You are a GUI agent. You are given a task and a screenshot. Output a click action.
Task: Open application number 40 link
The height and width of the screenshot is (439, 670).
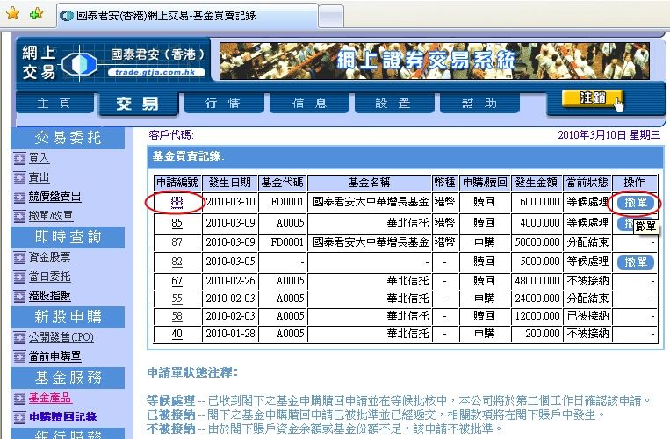pos(177,334)
